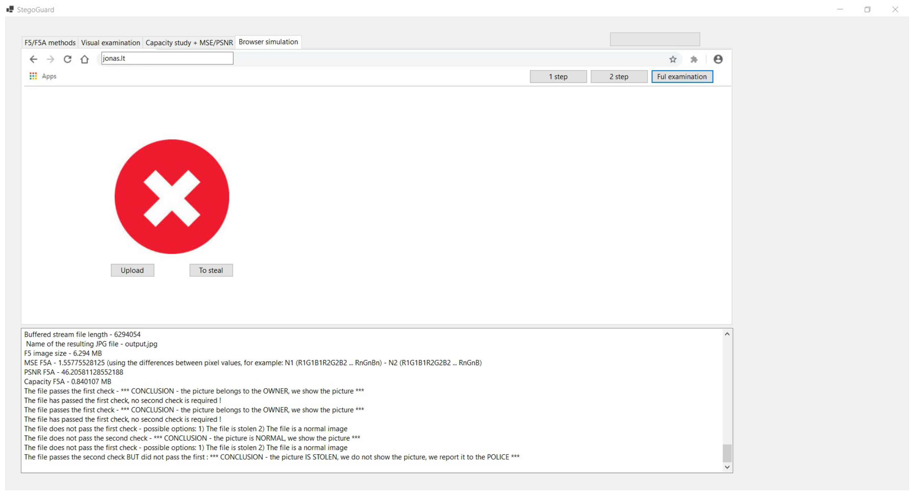Click the browser forward arrow icon
Screen dimensions: 917x497
point(50,59)
